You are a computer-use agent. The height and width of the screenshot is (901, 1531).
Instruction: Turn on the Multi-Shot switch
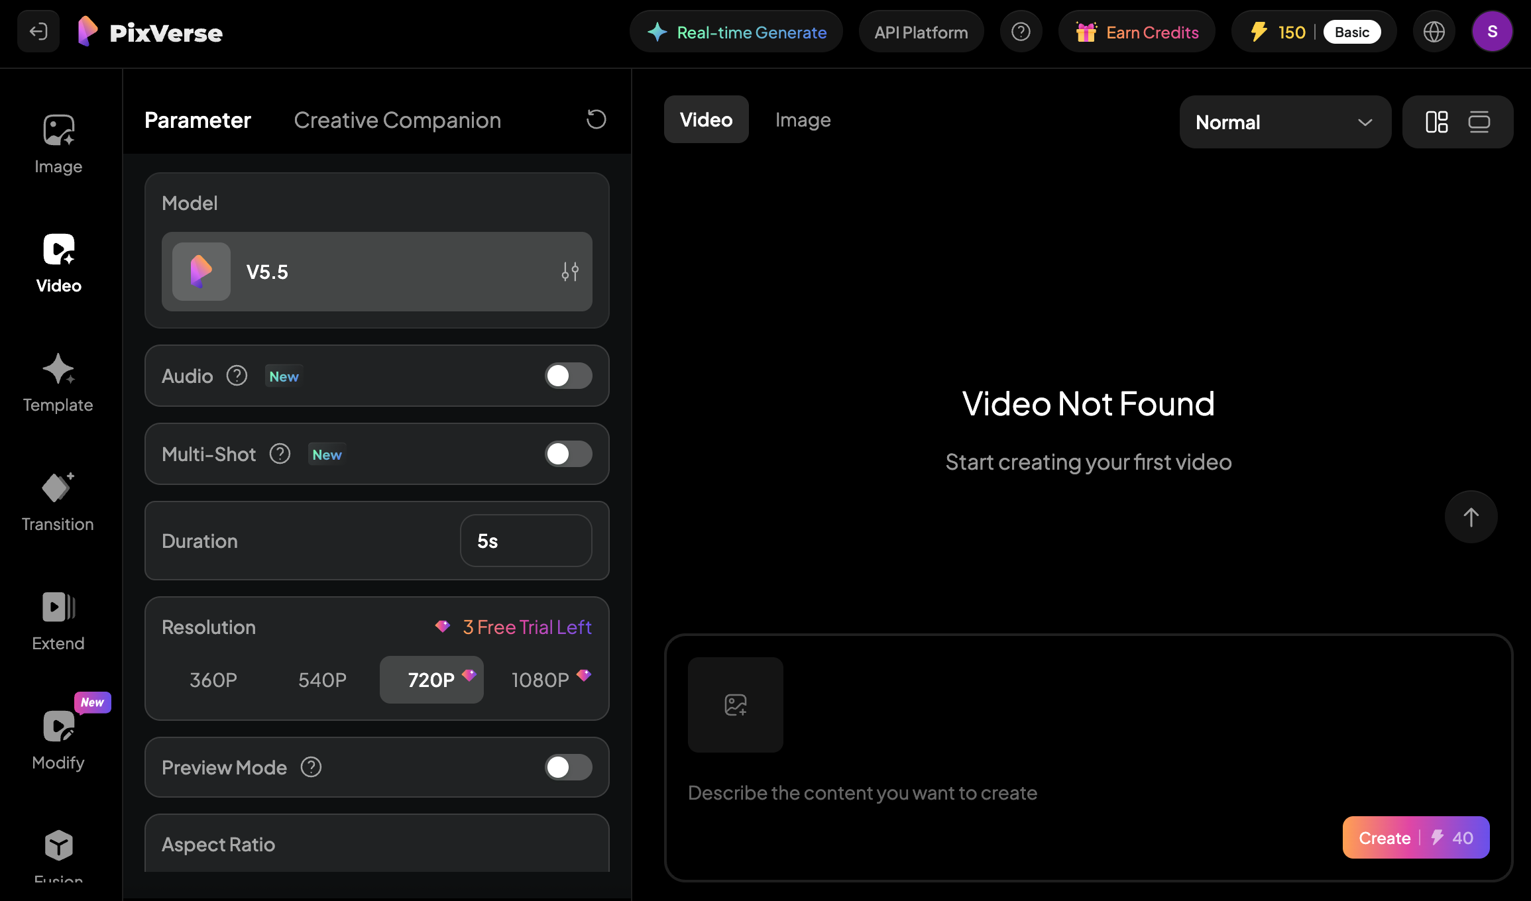tap(568, 454)
